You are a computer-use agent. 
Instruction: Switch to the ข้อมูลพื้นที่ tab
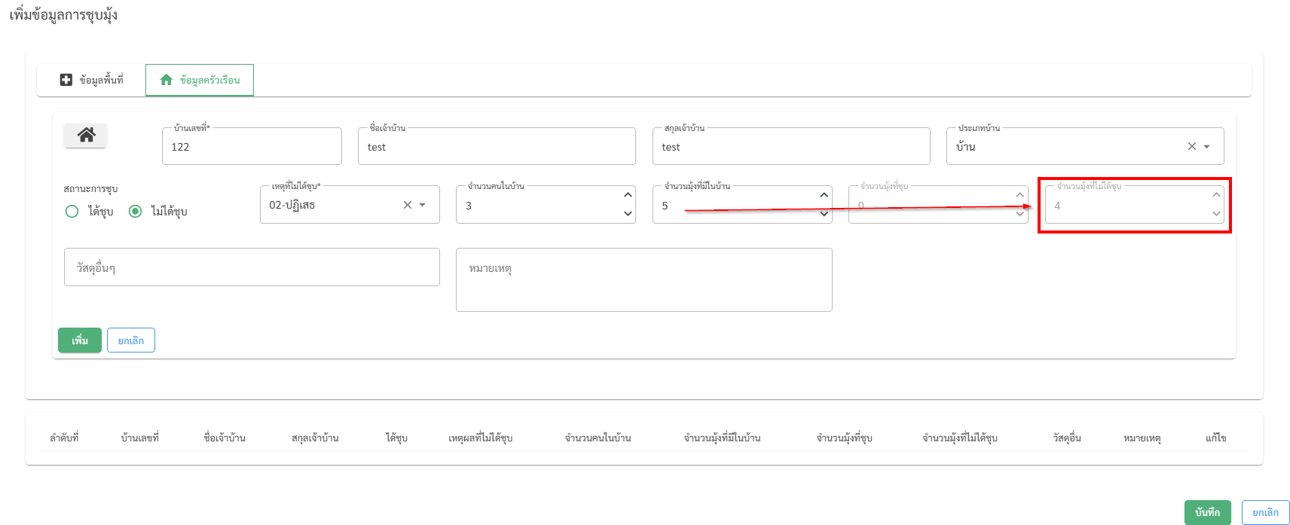point(92,80)
